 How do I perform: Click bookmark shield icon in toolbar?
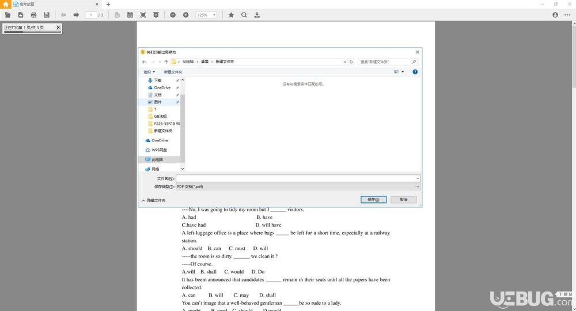(156, 15)
